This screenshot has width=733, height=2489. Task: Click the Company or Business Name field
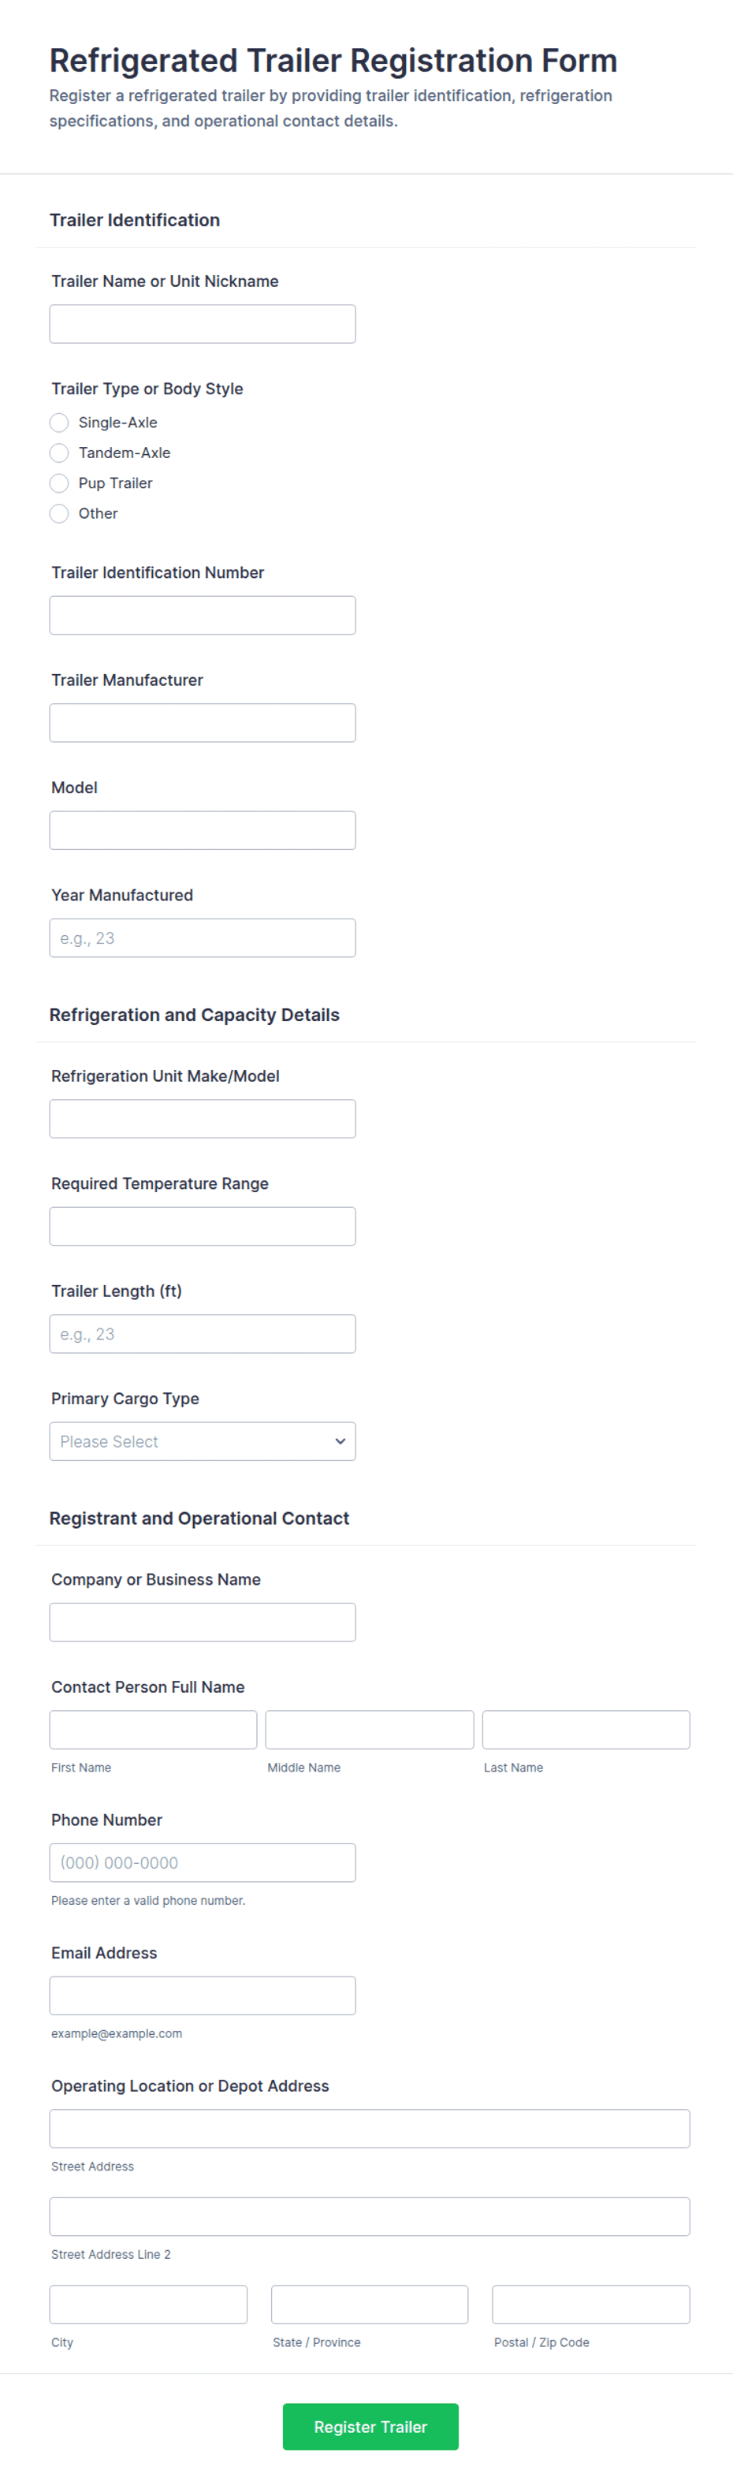(x=203, y=1621)
